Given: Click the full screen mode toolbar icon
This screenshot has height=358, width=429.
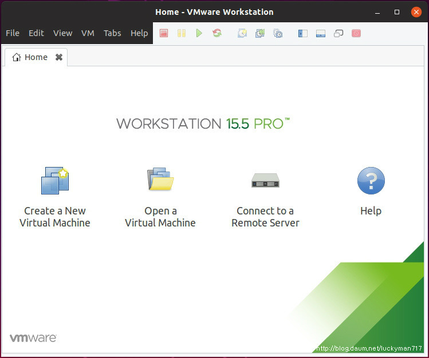Looking at the screenshot, I should click(x=339, y=33).
